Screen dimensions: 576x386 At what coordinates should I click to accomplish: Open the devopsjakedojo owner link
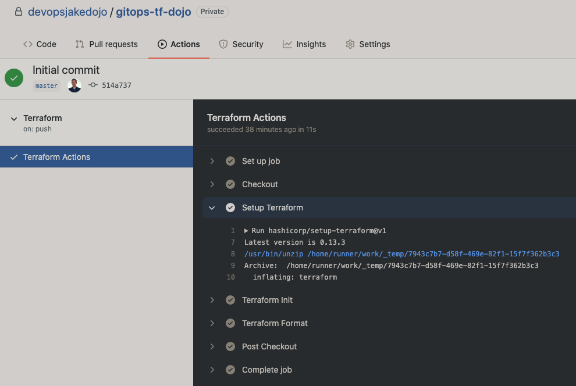click(x=67, y=12)
